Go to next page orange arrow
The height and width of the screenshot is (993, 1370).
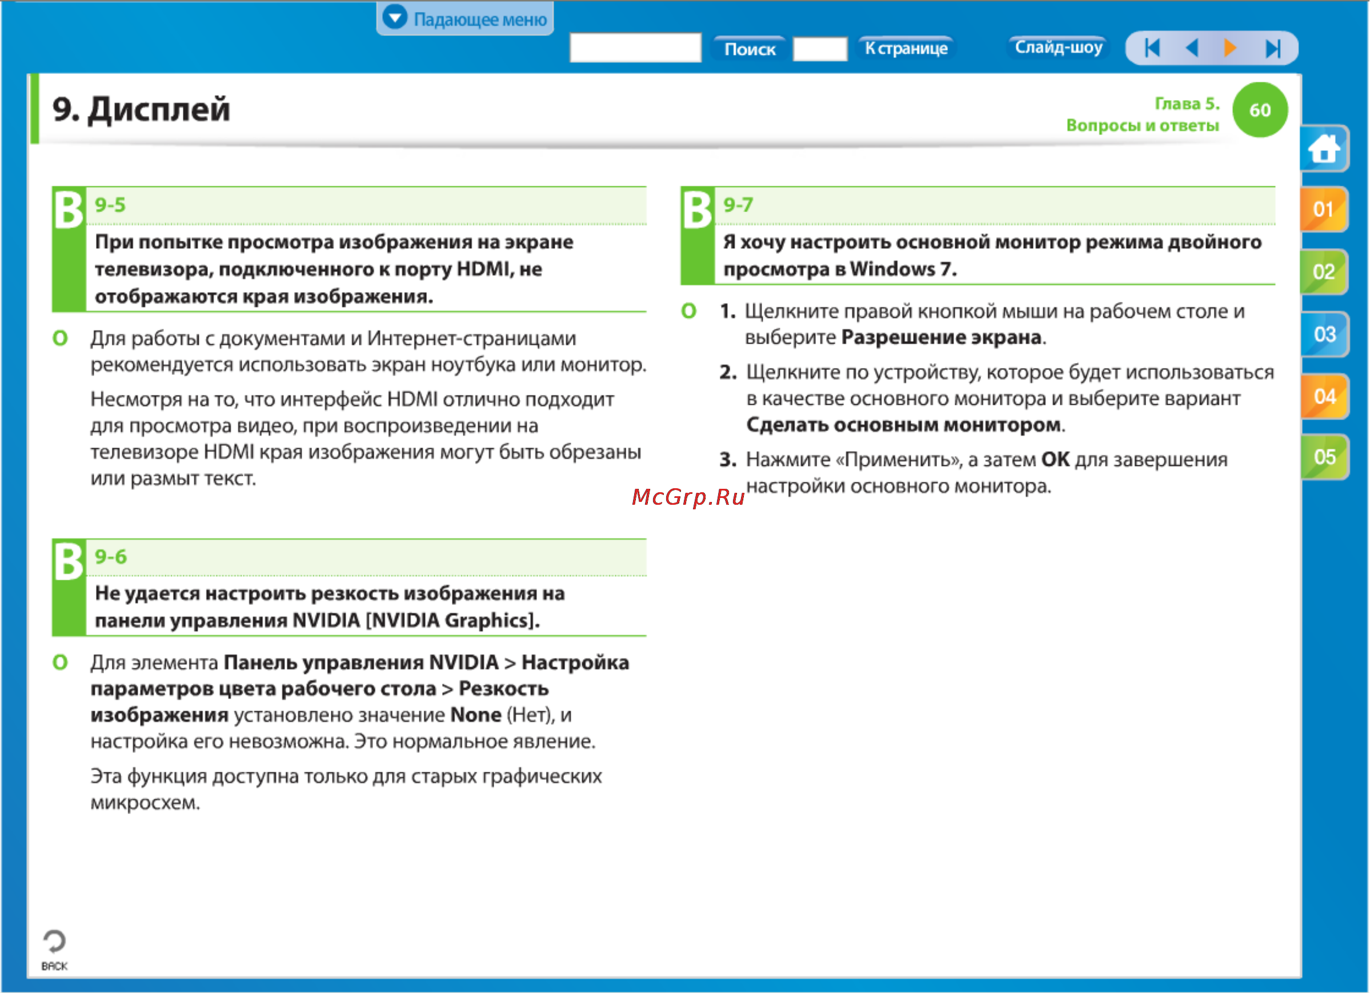[1230, 48]
